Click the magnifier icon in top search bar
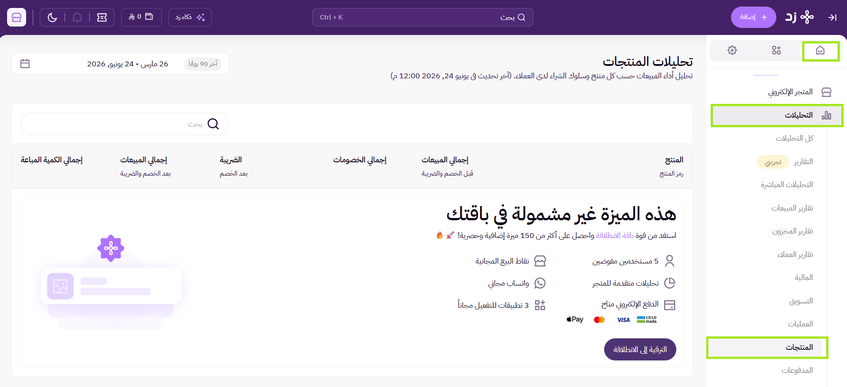This screenshot has height=387, width=847. pos(521,17)
